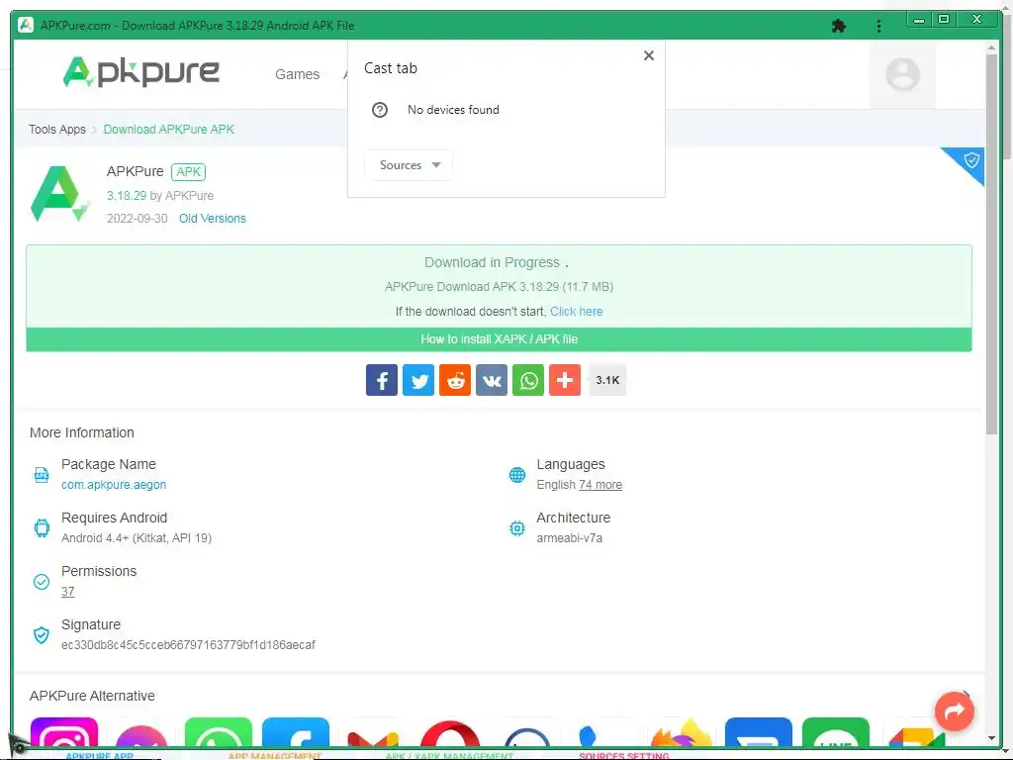This screenshot has width=1013, height=760.
Task: Switch to the Sources Setting tab
Action: pyautogui.click(x=624, y=755)
